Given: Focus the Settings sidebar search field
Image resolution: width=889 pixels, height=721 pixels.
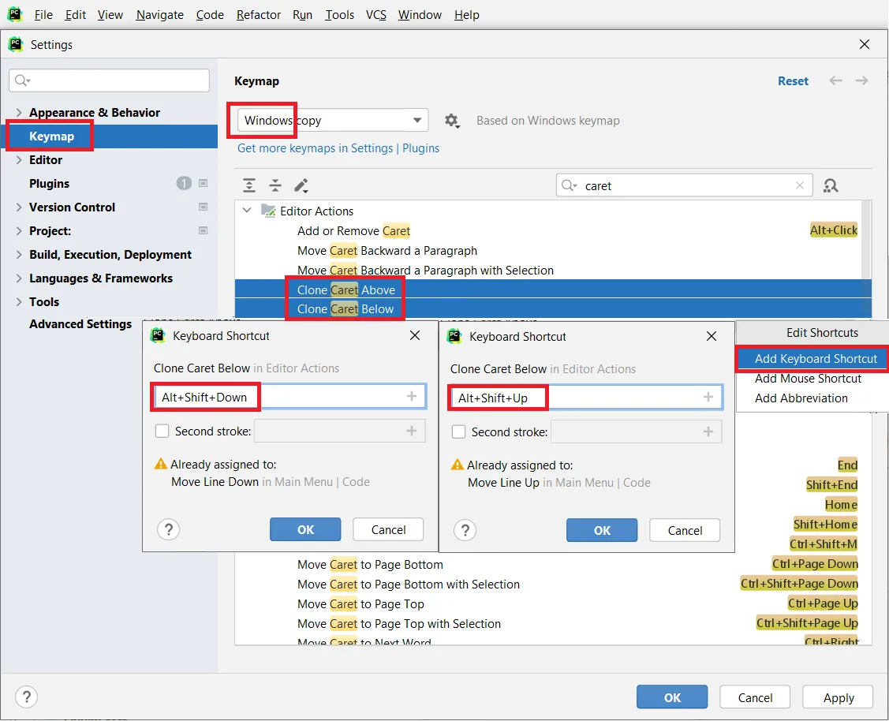Looking at the screenshot, I should (x=110, y=80).
